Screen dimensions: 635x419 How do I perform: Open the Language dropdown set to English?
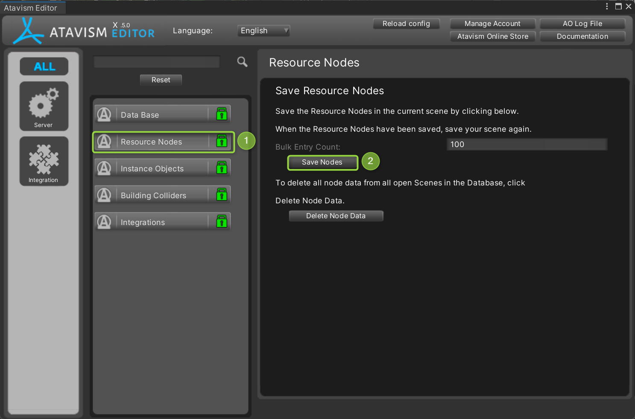263,31
